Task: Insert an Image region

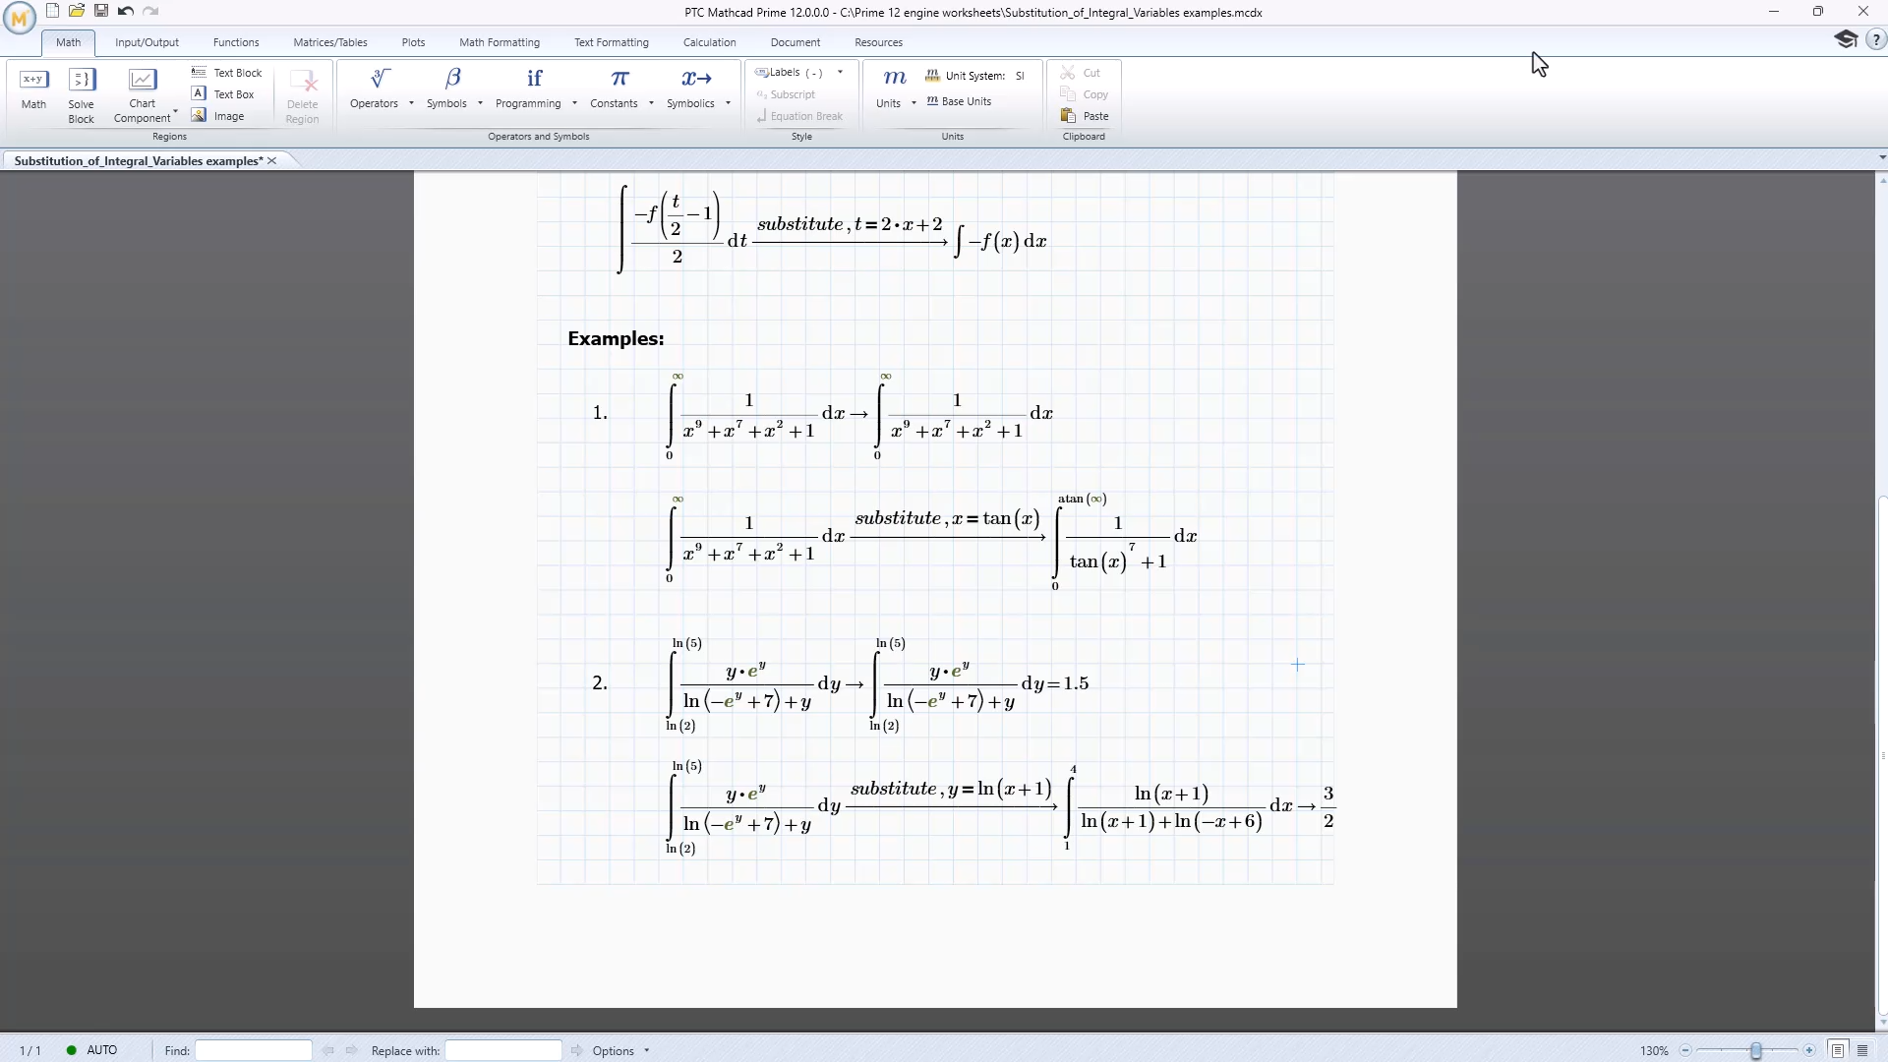Action: tap(218, 116)
